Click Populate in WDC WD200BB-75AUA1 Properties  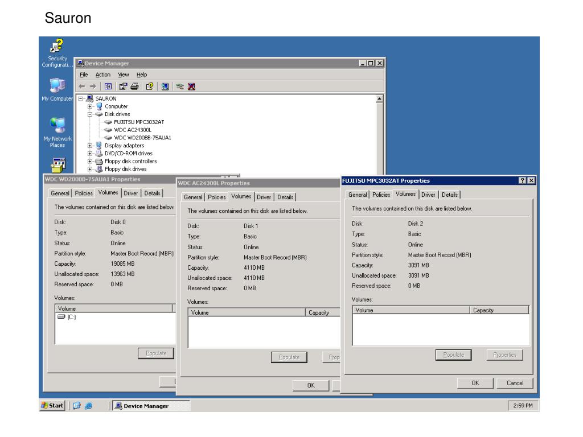point(156,353)
